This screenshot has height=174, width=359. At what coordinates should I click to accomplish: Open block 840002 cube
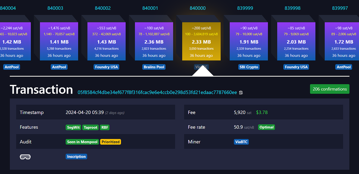(106, 41)
